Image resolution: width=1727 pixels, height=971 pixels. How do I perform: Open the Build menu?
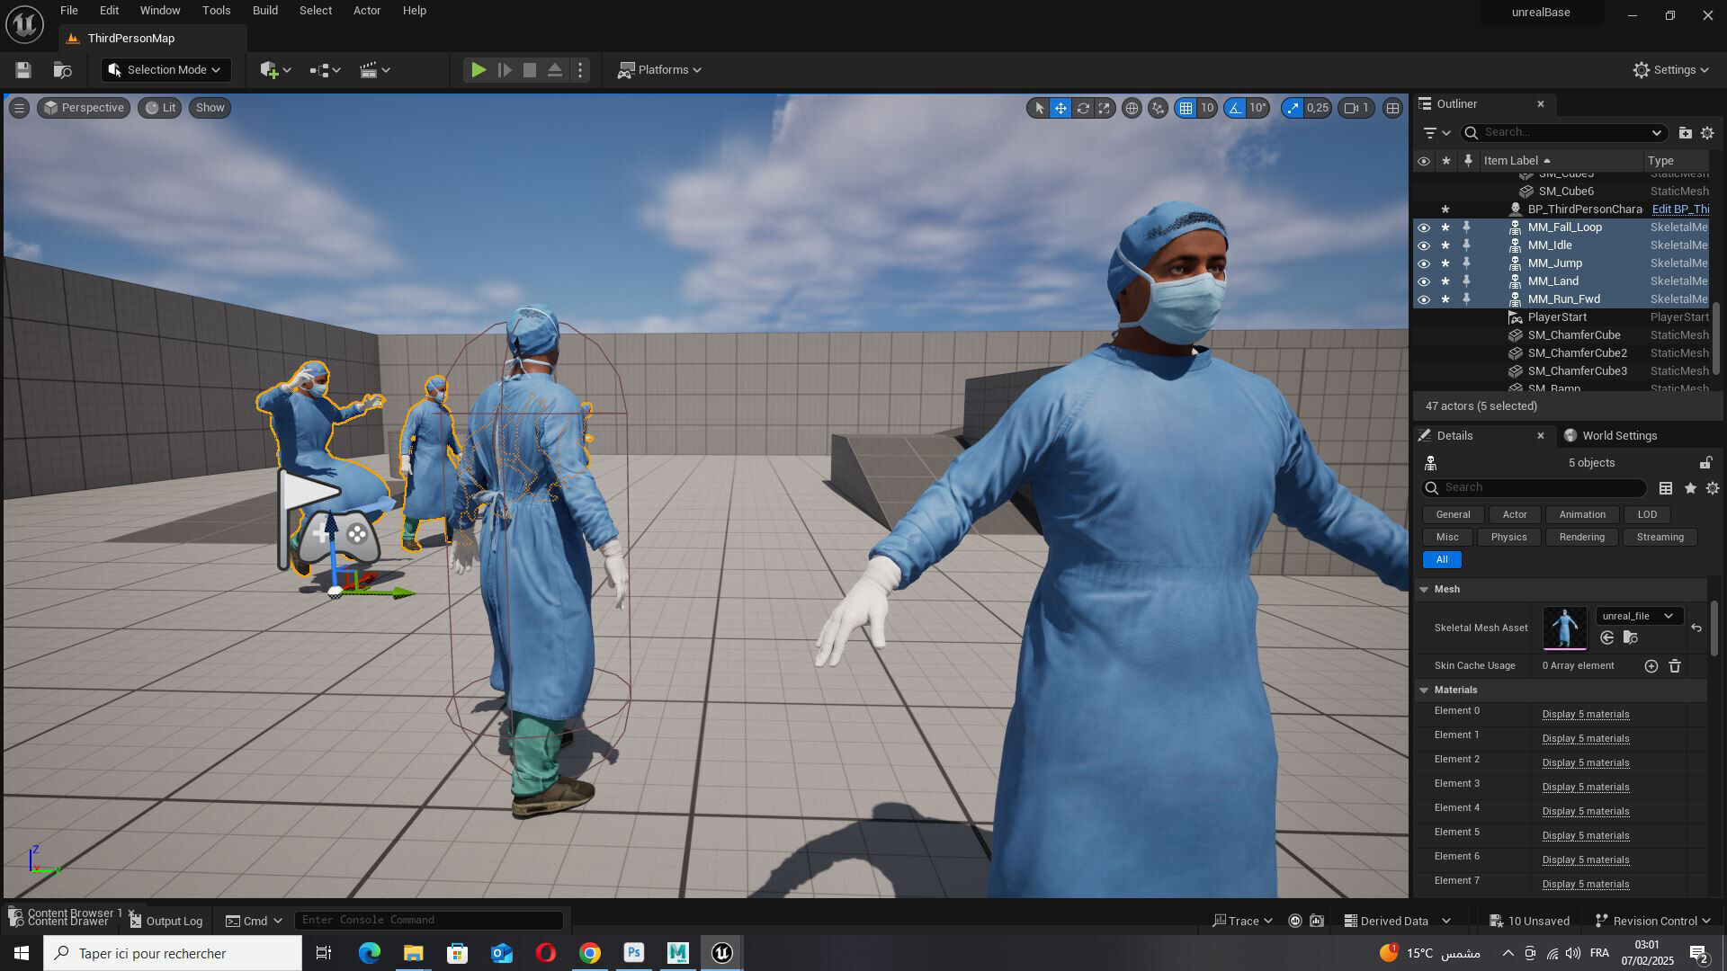coord(264,11)
